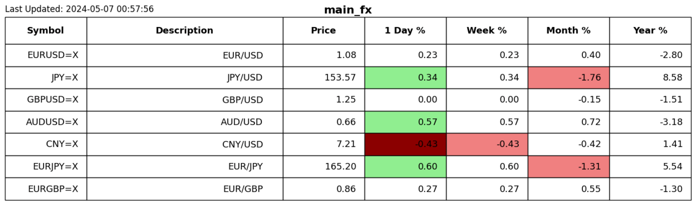Click the AUD/USD description cell
Viewport: 696px width, 205px height.
pos(185,122)
